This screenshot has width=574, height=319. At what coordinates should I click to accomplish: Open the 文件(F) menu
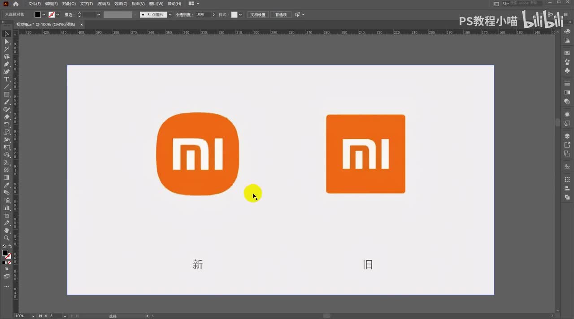coord(35,4)
